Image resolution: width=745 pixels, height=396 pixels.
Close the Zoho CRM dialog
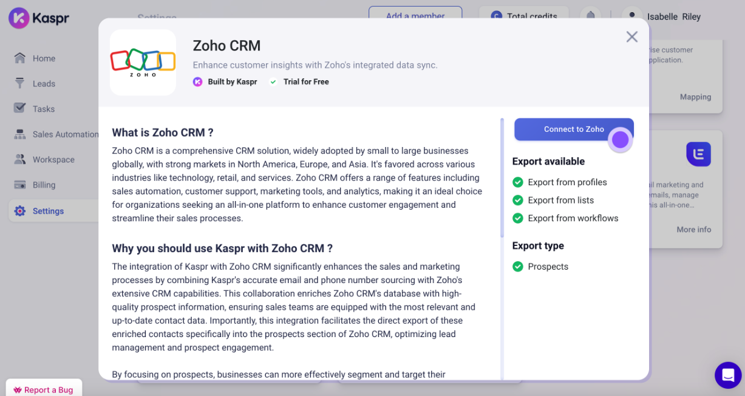(632, 37)
